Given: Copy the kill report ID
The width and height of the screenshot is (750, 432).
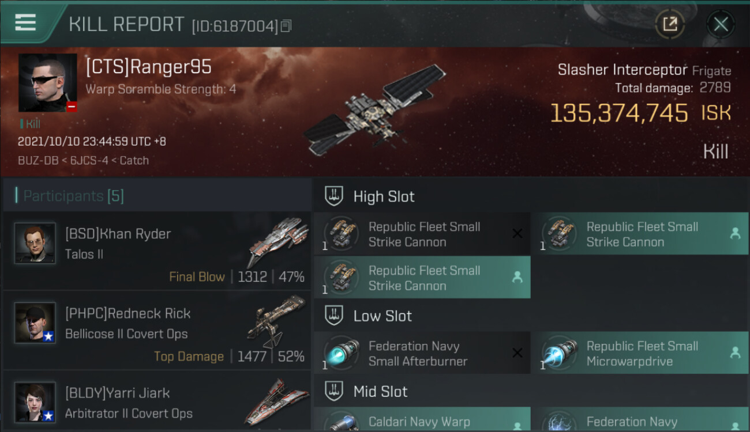Looking at the screenshot, I should tap(287, 26).
